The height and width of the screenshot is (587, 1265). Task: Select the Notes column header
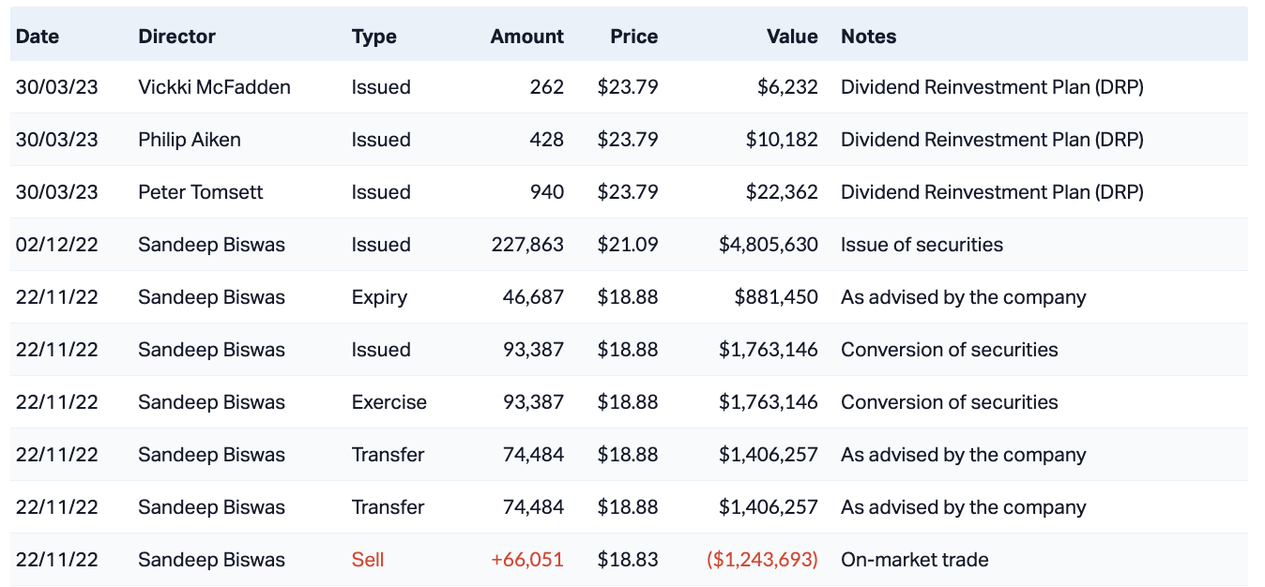tap(868, 37)
